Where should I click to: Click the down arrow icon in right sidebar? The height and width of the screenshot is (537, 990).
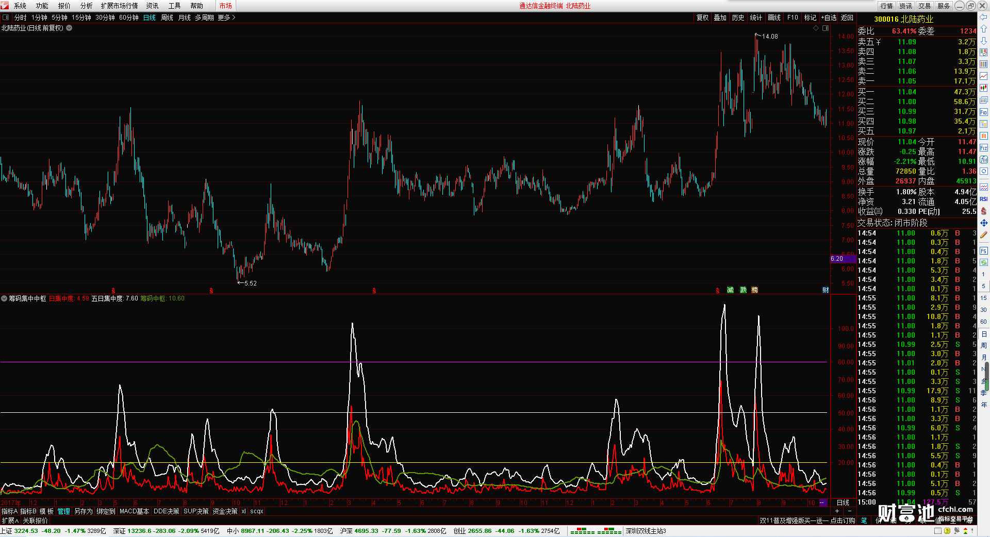pyautogui.click(x=984, y=40)
